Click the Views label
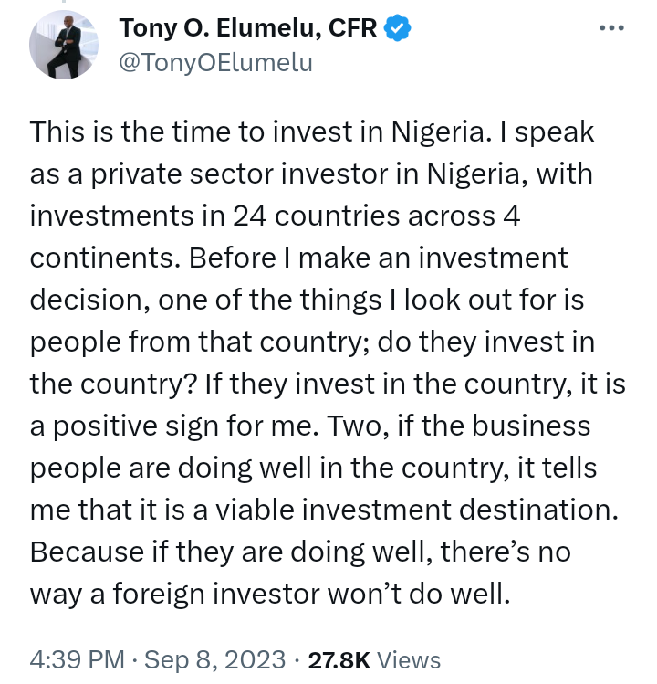Viewport: 657px width, 684px height. (409, 659)
